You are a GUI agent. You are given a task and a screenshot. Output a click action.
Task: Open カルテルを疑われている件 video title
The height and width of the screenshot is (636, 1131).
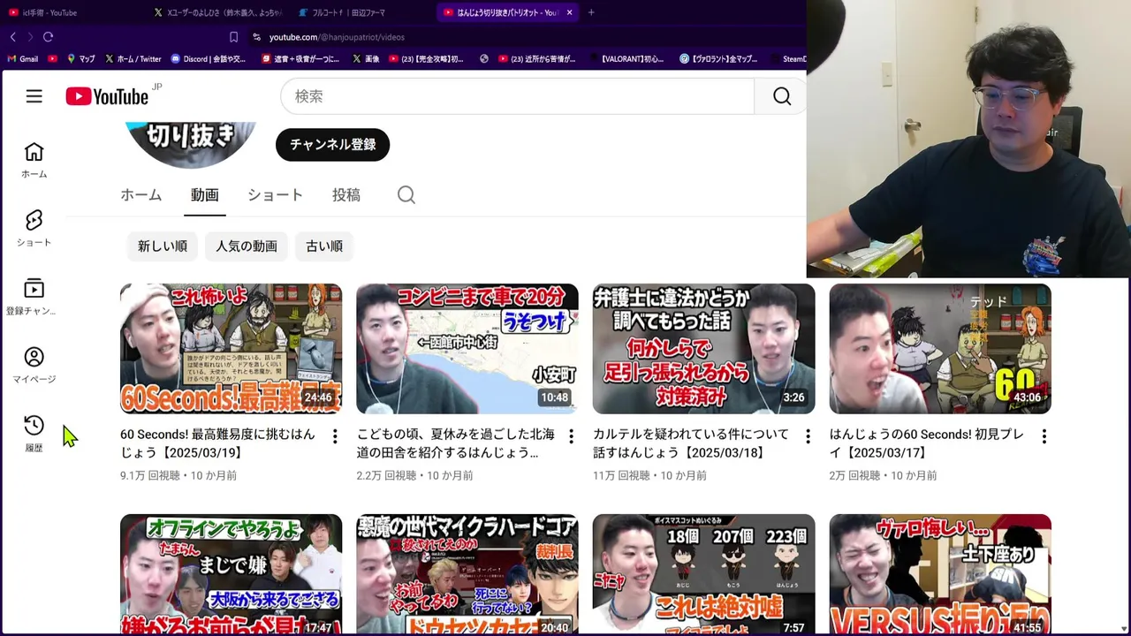click(691, 443)
